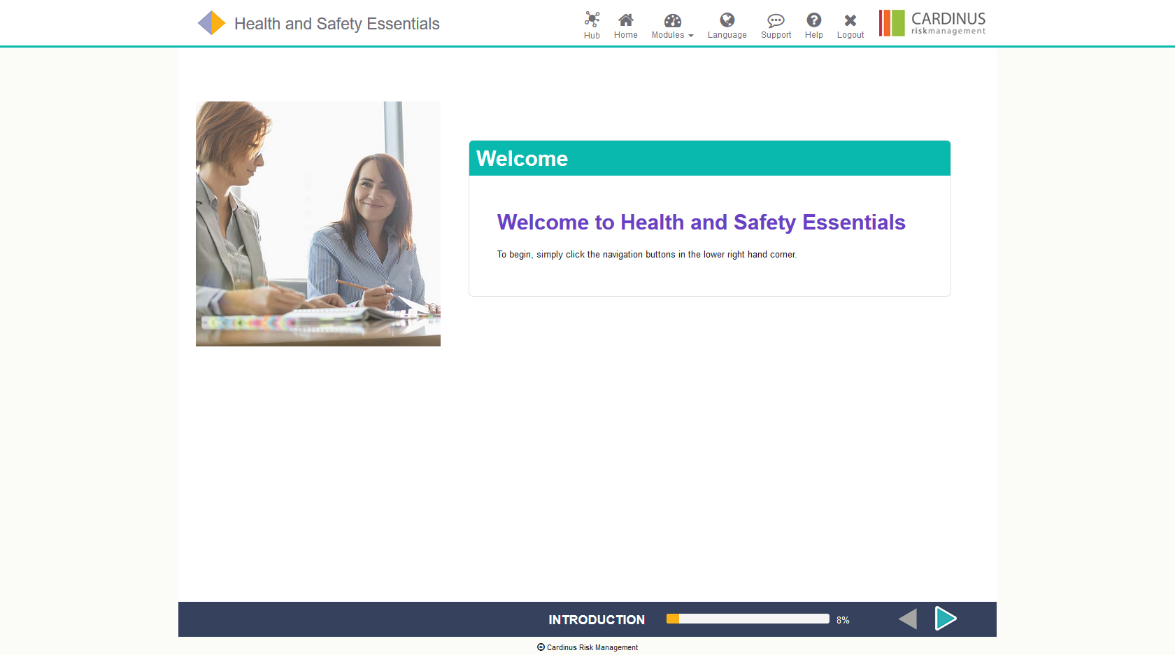Expand the Modules dropdown menu
This screenshot has height=655, width=1175.
coord(672,25)
